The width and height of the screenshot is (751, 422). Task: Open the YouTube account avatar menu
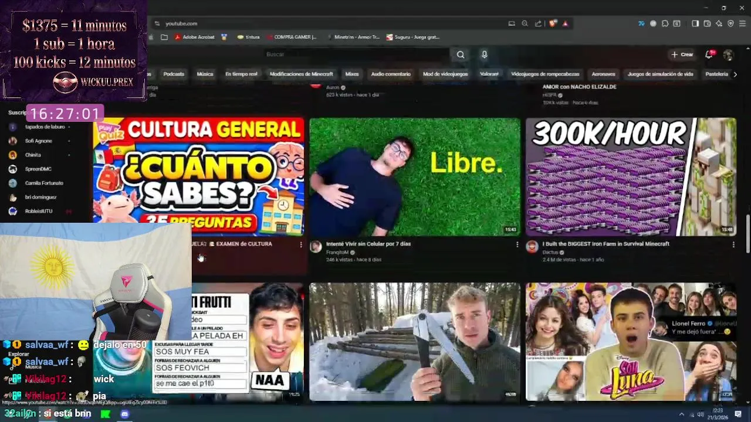click(x=728, y=55)
